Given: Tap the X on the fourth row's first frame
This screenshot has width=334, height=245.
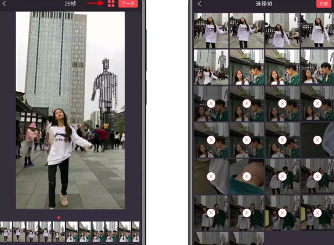Looking at the screenshot, I should pos(211,140).
